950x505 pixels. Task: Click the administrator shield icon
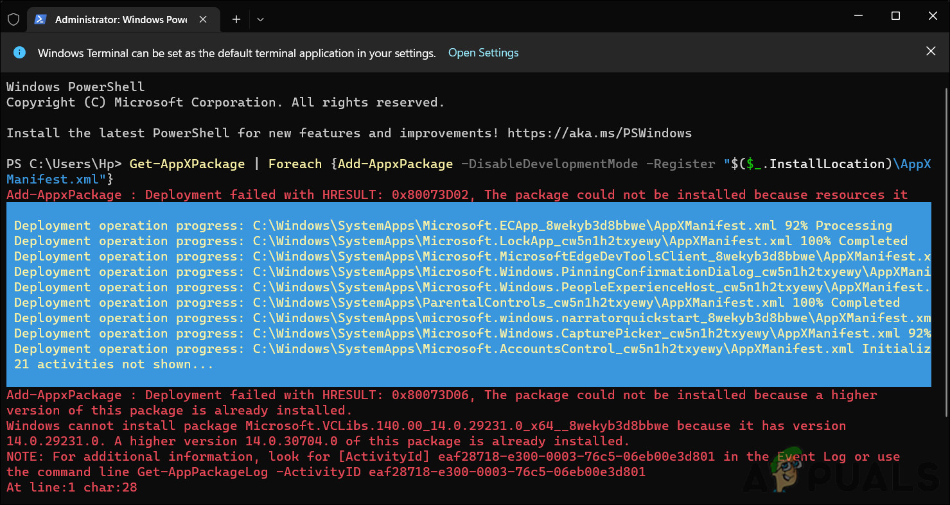click(13, 19)
